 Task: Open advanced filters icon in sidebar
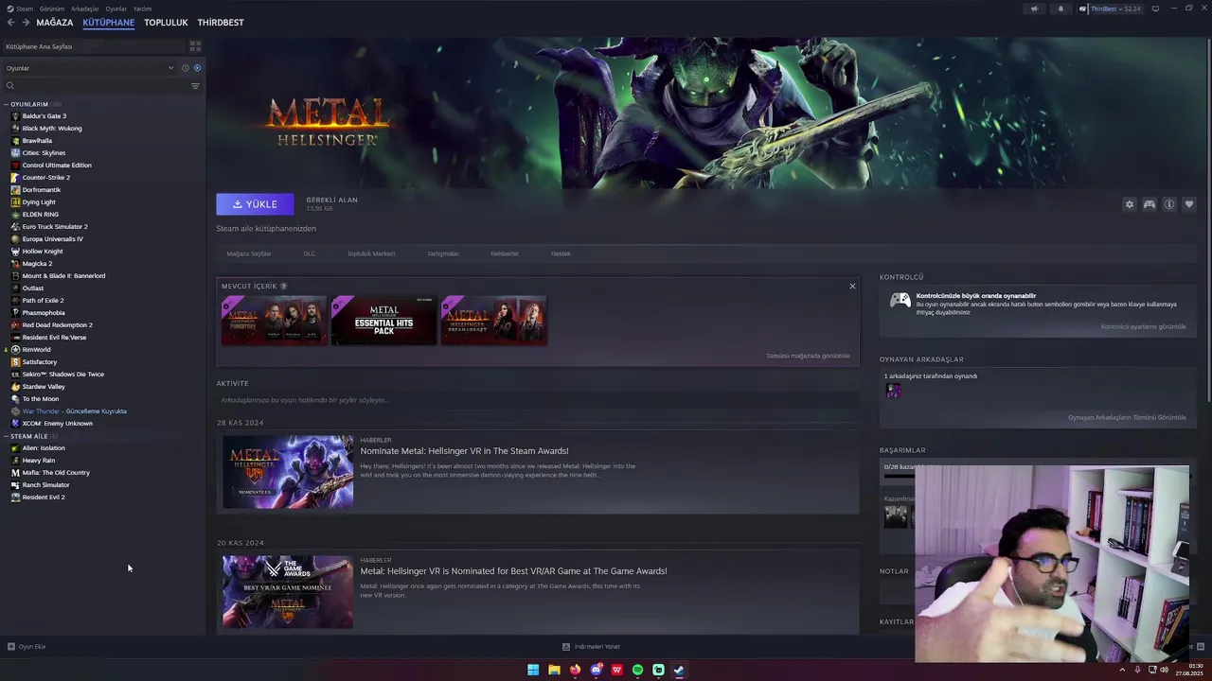click(195, 86)
